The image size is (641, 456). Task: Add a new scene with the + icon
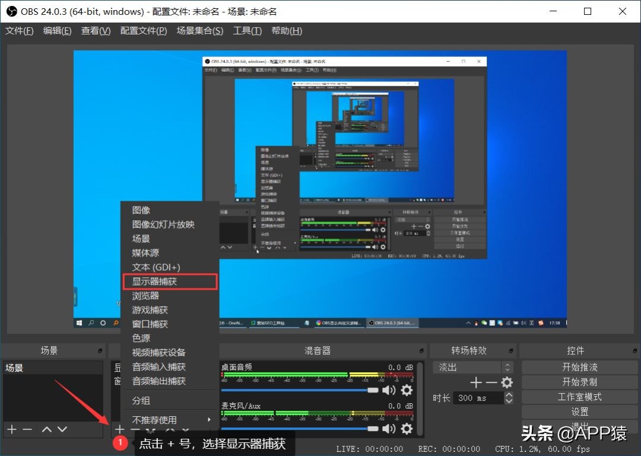tap(11, 429)
